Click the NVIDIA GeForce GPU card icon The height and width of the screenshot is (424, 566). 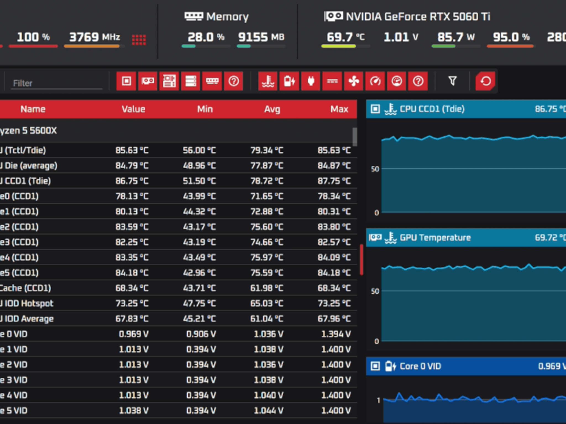coord(334,16)
